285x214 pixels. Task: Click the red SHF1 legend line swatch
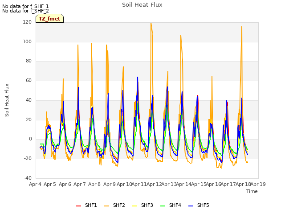pyautogui.click(x=78, y=206)
